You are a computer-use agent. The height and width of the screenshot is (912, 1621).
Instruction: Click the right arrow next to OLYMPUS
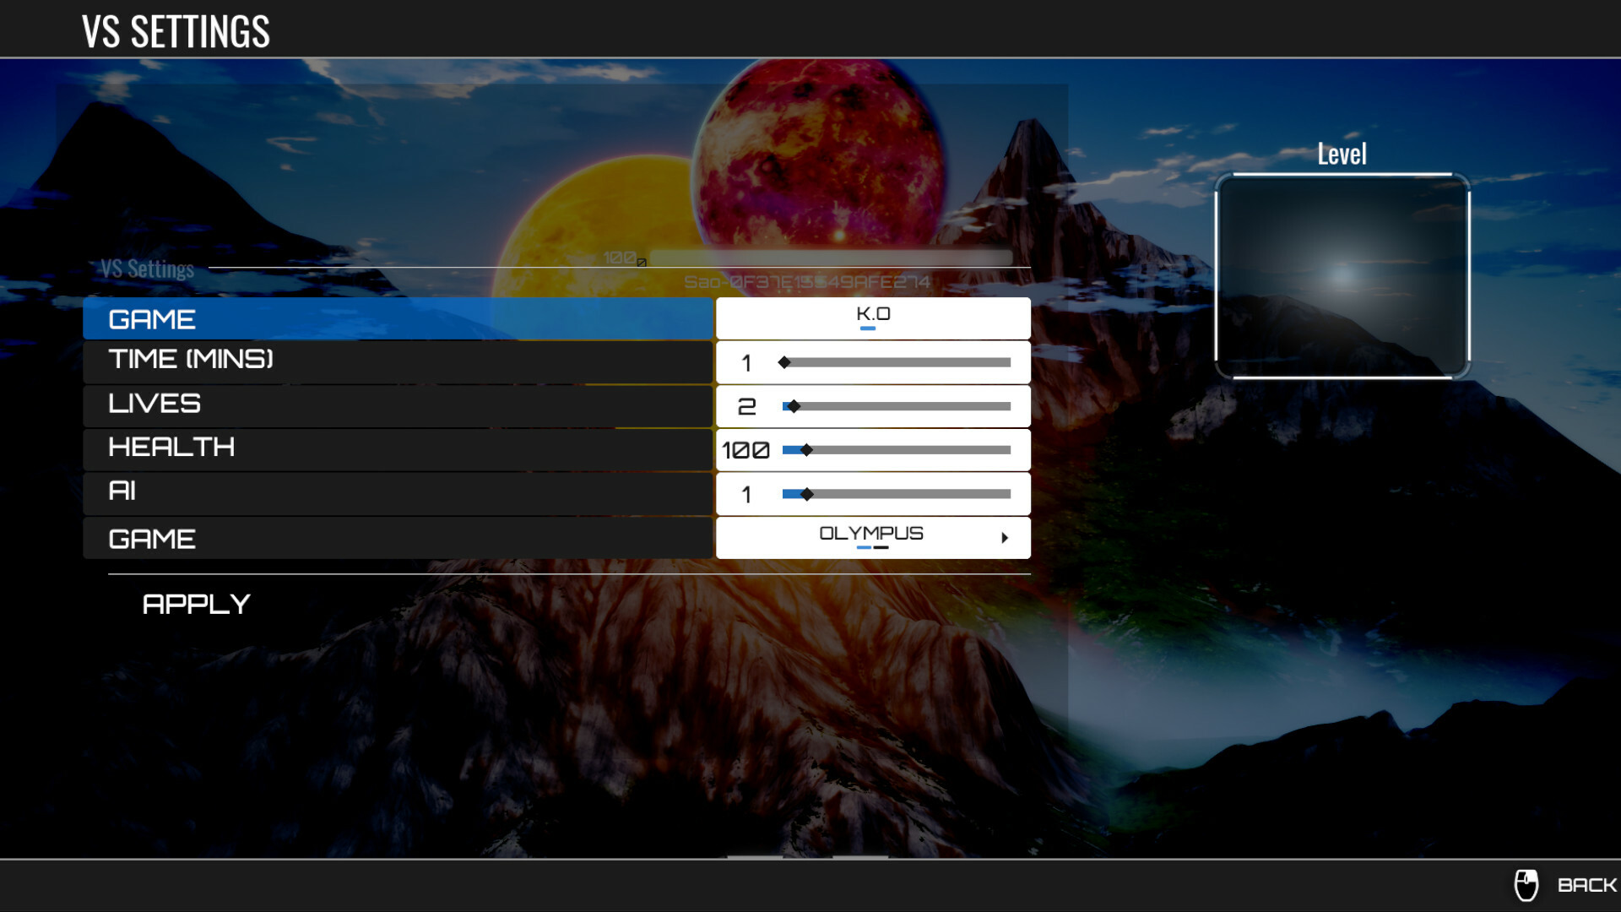pyautogui.click(x=1004, y=538)
